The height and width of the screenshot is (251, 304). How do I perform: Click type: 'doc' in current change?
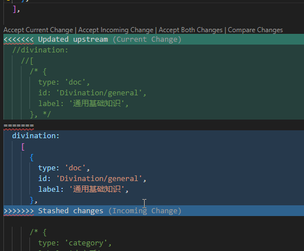(x=64, y=82)
